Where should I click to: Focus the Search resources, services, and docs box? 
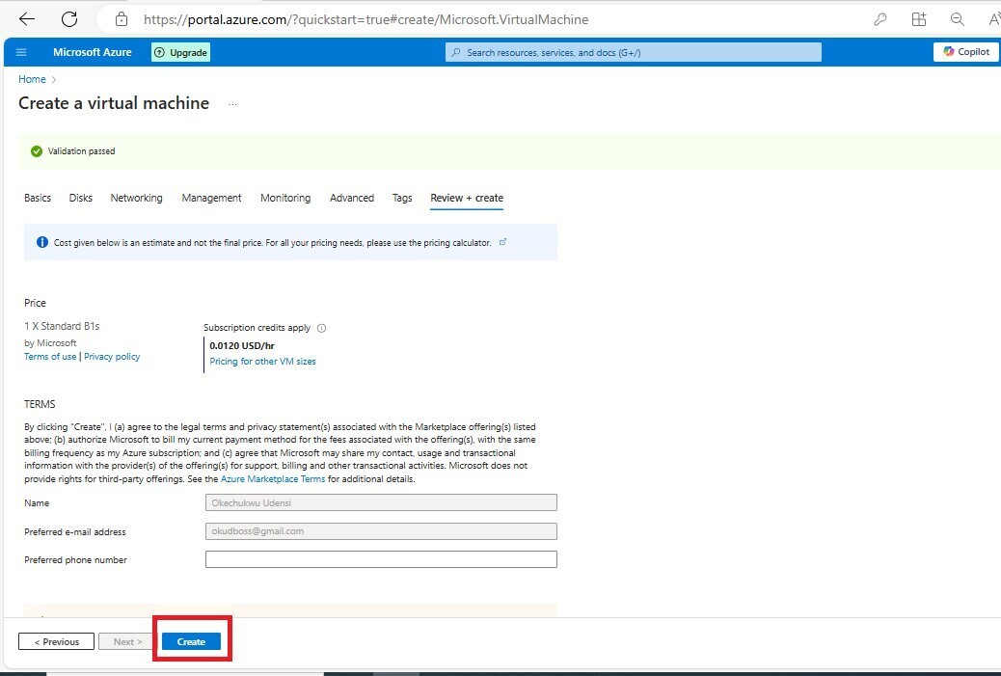coord(634,52)
